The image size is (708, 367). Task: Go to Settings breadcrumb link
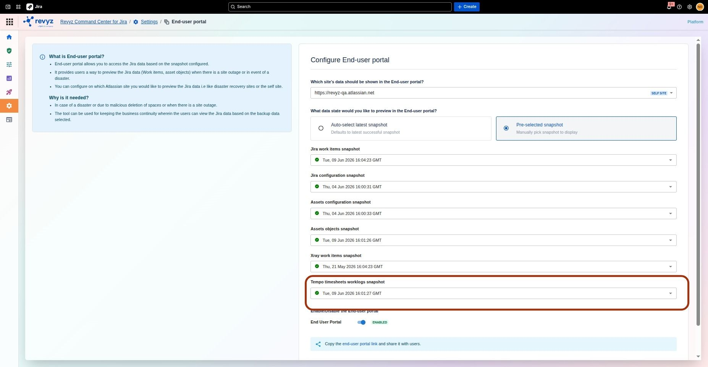pos(149,22)
